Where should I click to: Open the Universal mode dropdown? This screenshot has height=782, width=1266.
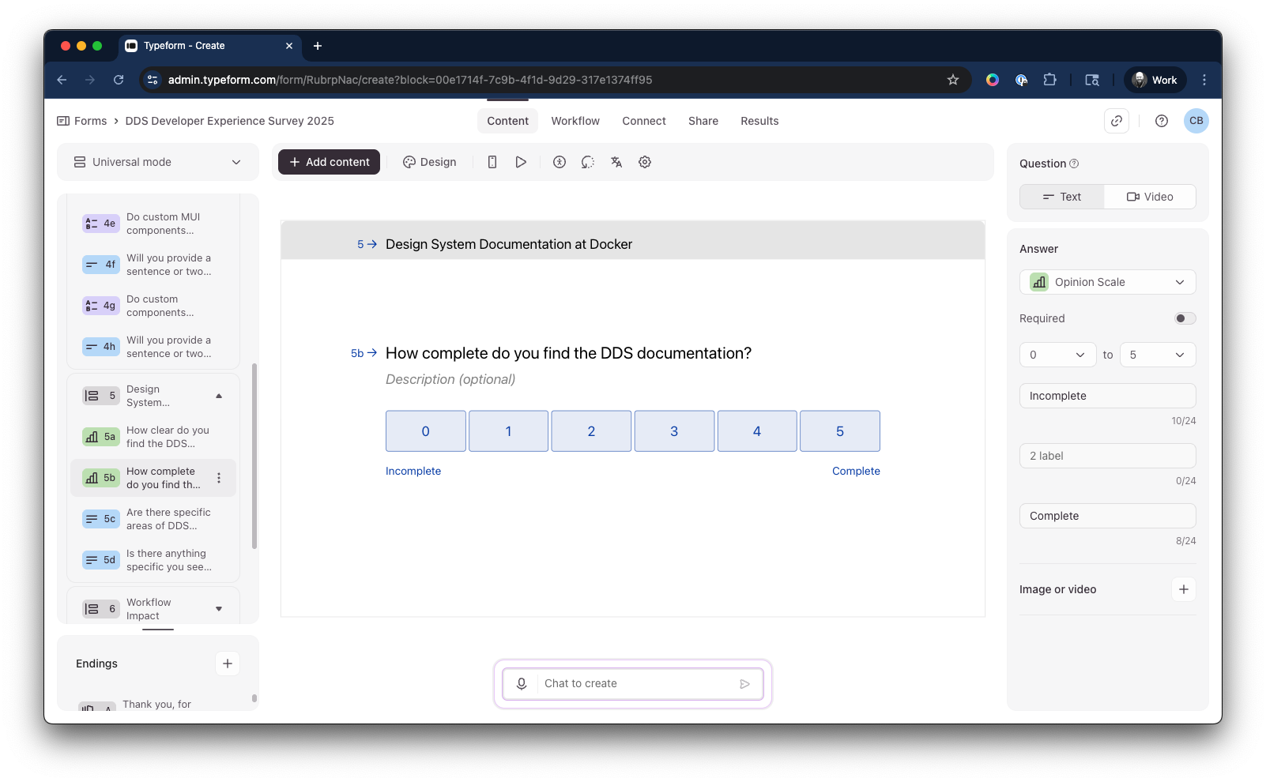click(x=158, y=162)
